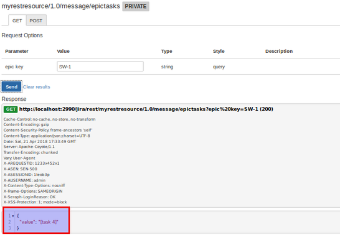Image resolution: width=340 pixels, height=250 pixels.
Task: Click the Content-Type application/json line
Action: (x=47, y=136)
